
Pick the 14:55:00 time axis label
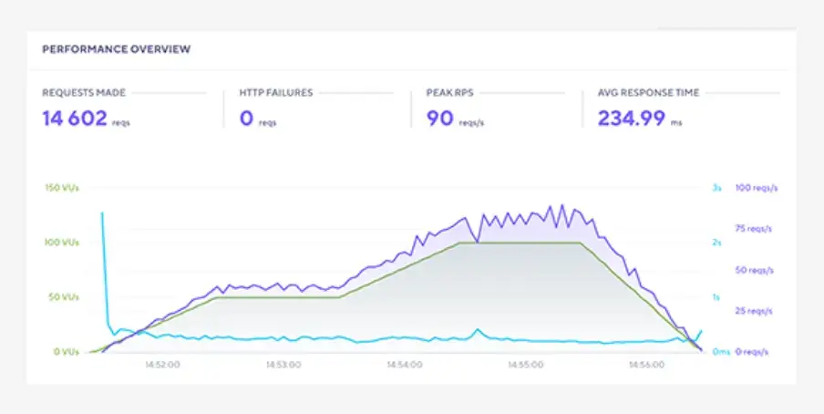526,364
